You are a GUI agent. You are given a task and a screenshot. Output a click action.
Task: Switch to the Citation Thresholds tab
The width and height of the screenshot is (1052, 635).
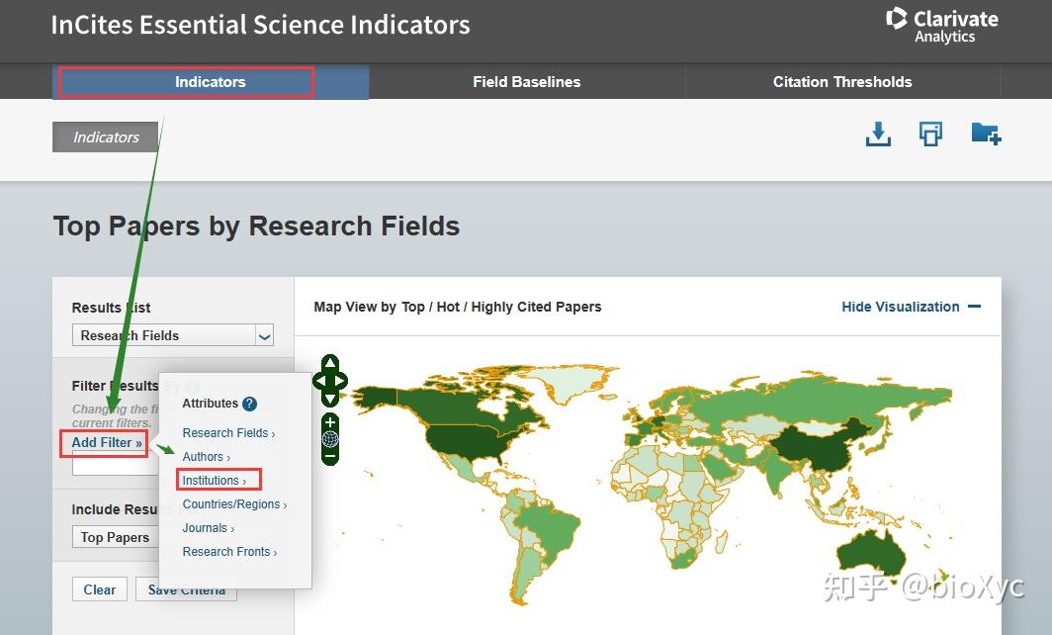(842, 82)
